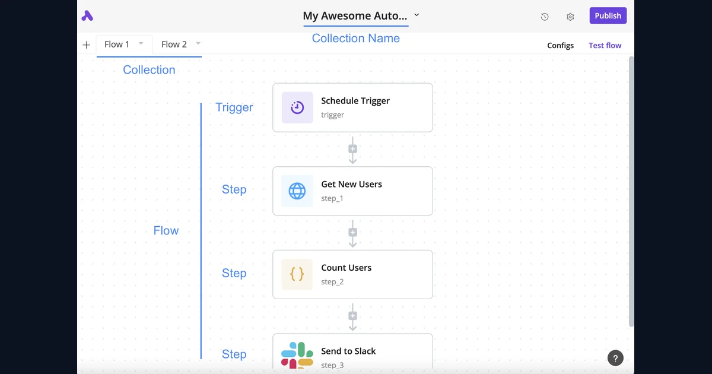Image resolution: width=712 pixels, height=374 pixels.
Task: Click the Slack logo icon
Action: click(x=297, y=355)
